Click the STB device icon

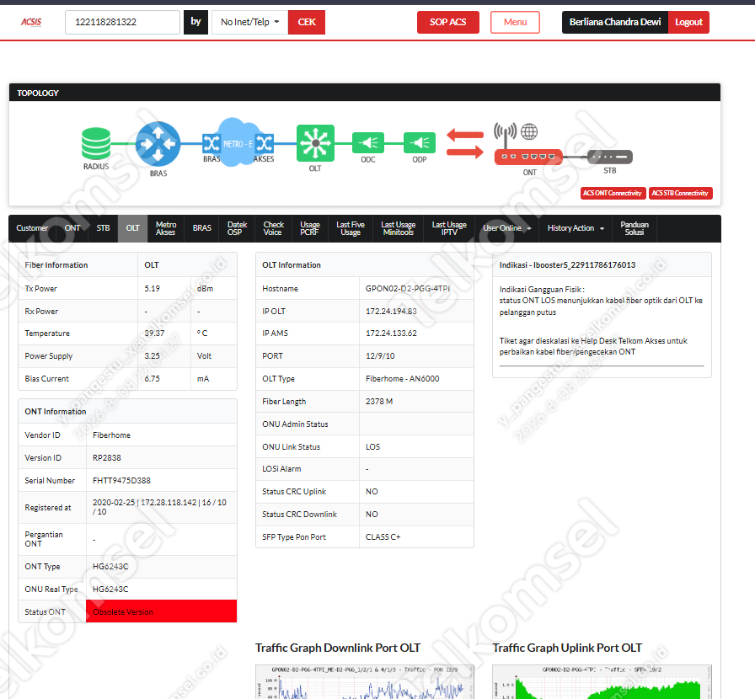[609, 157]
